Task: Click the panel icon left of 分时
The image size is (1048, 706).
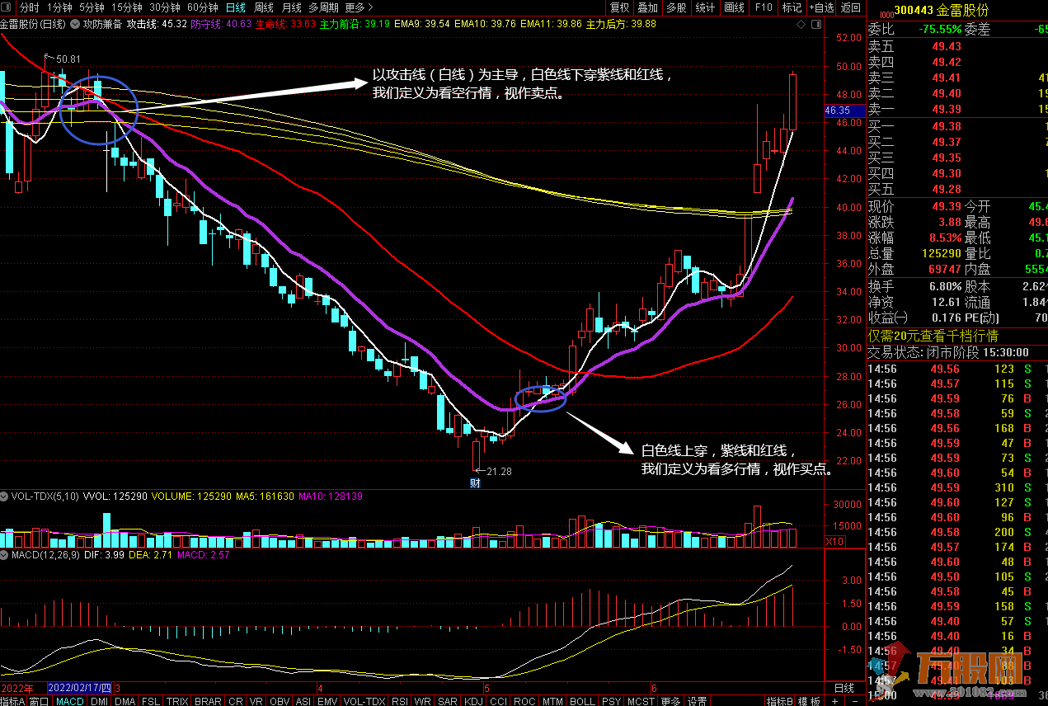Action: click(7, 7)
